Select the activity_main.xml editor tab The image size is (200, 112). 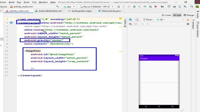click(19, 11)
